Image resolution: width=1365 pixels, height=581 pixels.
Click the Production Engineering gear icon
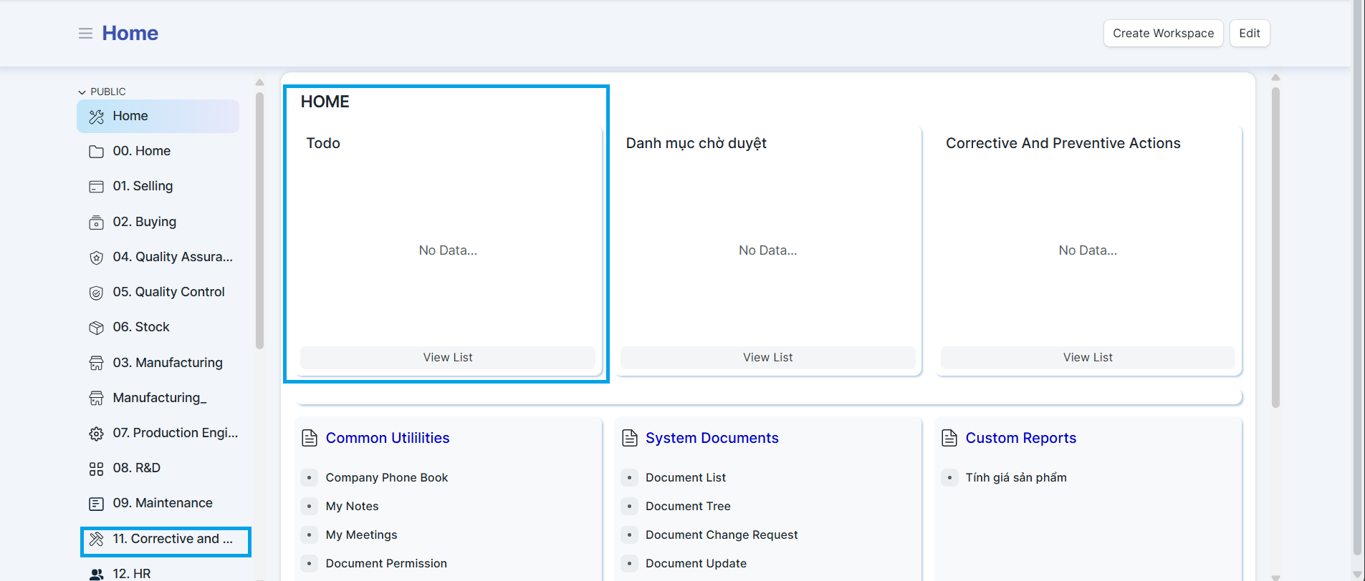[x=96, y=434]
